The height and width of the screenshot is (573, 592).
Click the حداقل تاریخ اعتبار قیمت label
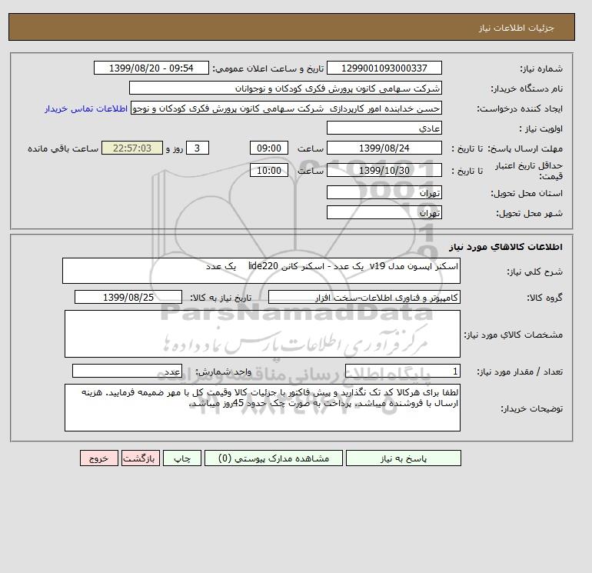tap(529, 171)
